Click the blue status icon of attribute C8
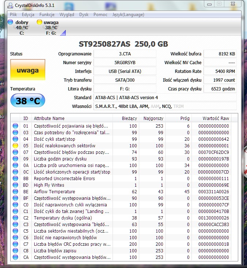Image resolution: width=247 pixels, height=268 pixels. [x=15, y=250]
